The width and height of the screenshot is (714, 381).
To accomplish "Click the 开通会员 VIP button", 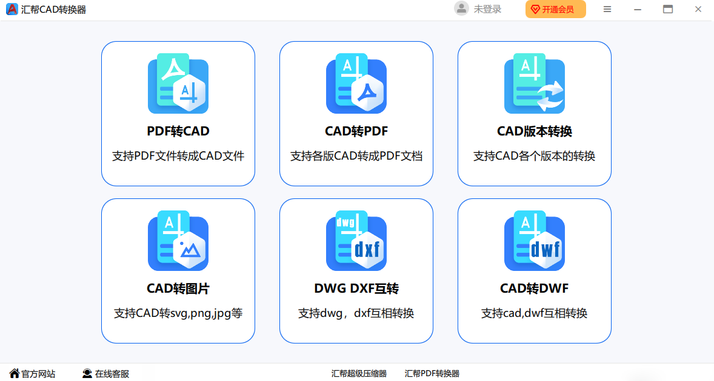I will [555, 9].
